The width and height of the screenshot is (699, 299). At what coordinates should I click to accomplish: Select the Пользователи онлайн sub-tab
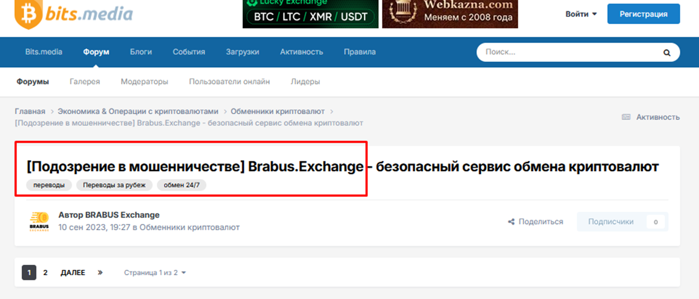229,82
